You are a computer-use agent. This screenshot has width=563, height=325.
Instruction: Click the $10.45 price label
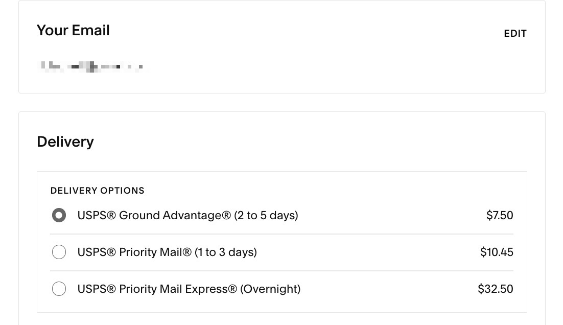pyautogui.click(x=497, y=252)
